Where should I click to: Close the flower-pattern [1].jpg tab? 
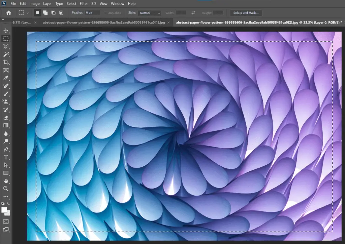pos(168,23)
